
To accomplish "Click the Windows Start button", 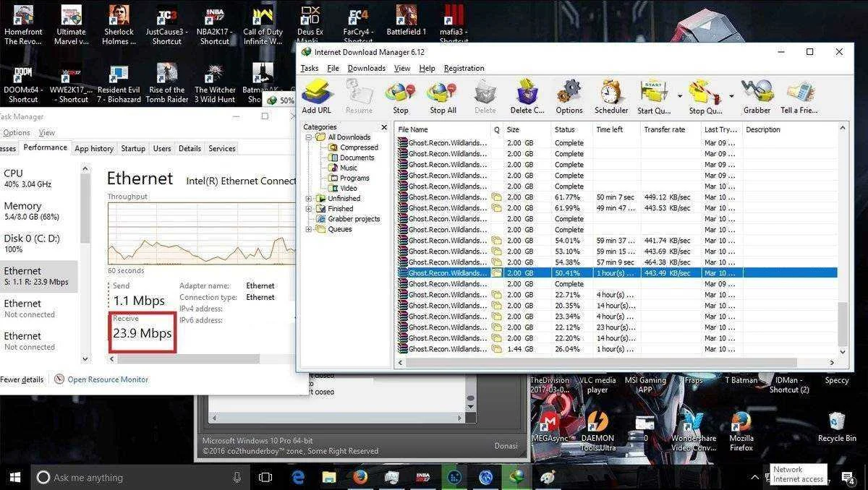I will tap(14, 477).
